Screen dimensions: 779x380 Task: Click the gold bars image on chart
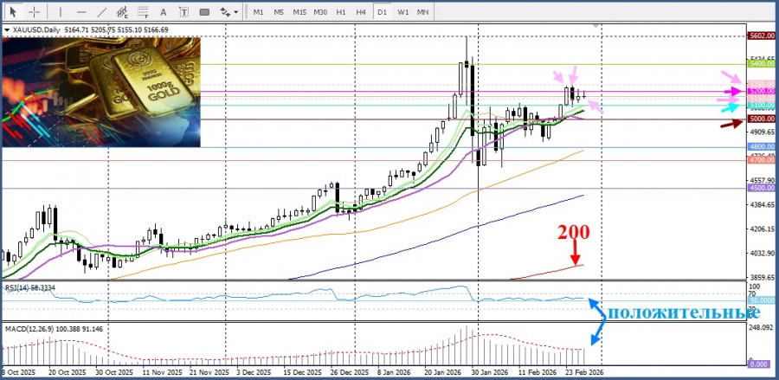pos(101,92)
